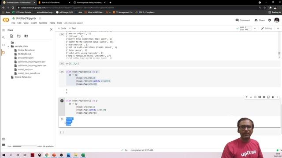Mount Google Drive in Files panel
This screenshot has width=282, height=158.
tap(26, 36)
